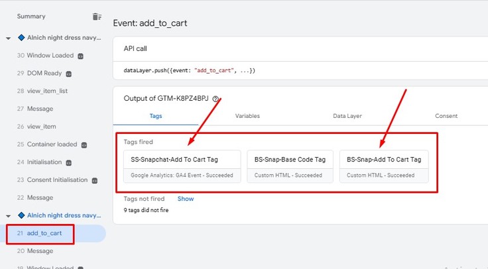This screenshot has width=488, height=269.
Task: Open the Data Layer tab
Action: [347, 116]
